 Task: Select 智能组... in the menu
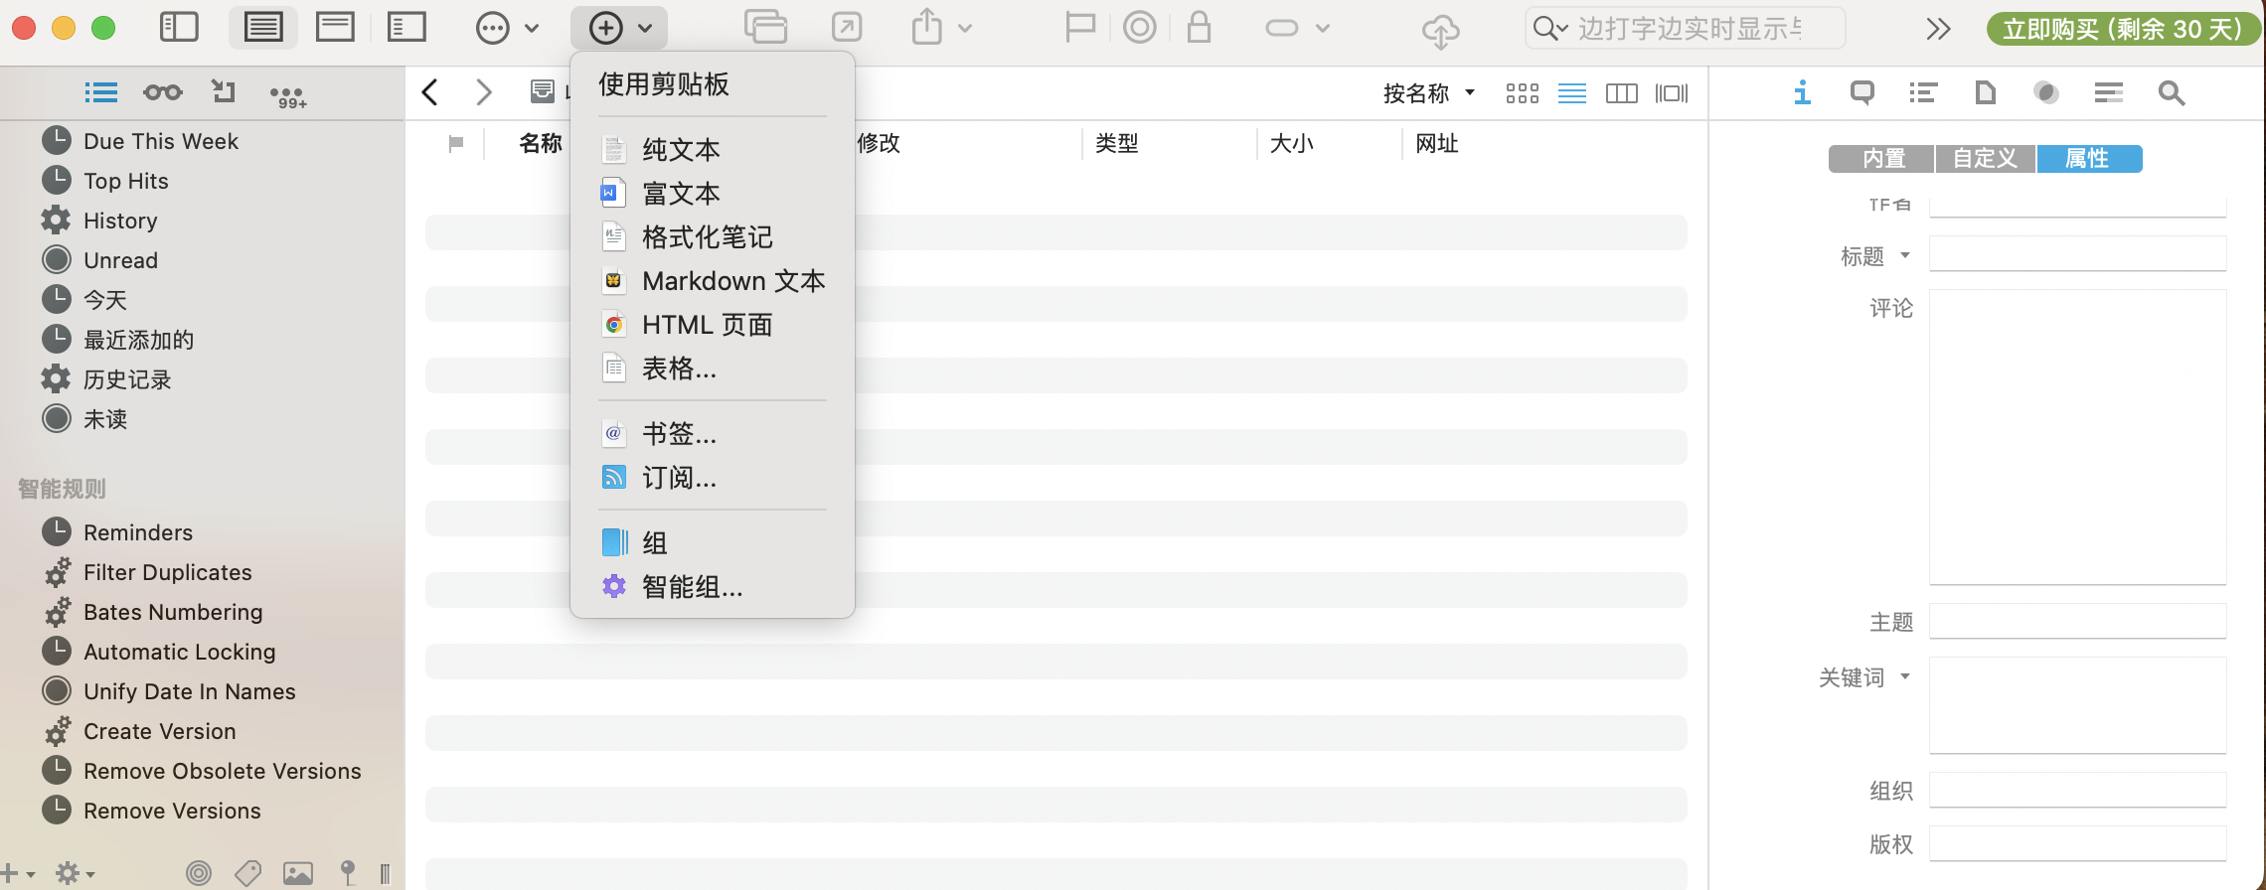(x=692, y=587)
